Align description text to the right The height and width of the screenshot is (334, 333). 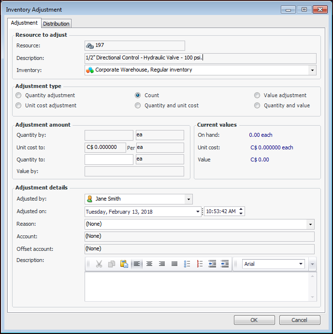(162, 264)
